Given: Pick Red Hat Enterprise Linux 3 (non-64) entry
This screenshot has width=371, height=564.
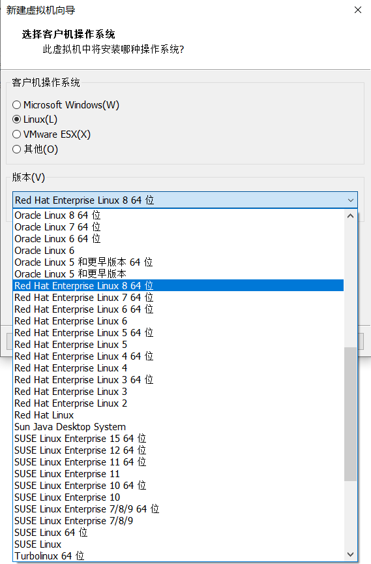Looking at the screenshot, I should (x=178, y=392).
